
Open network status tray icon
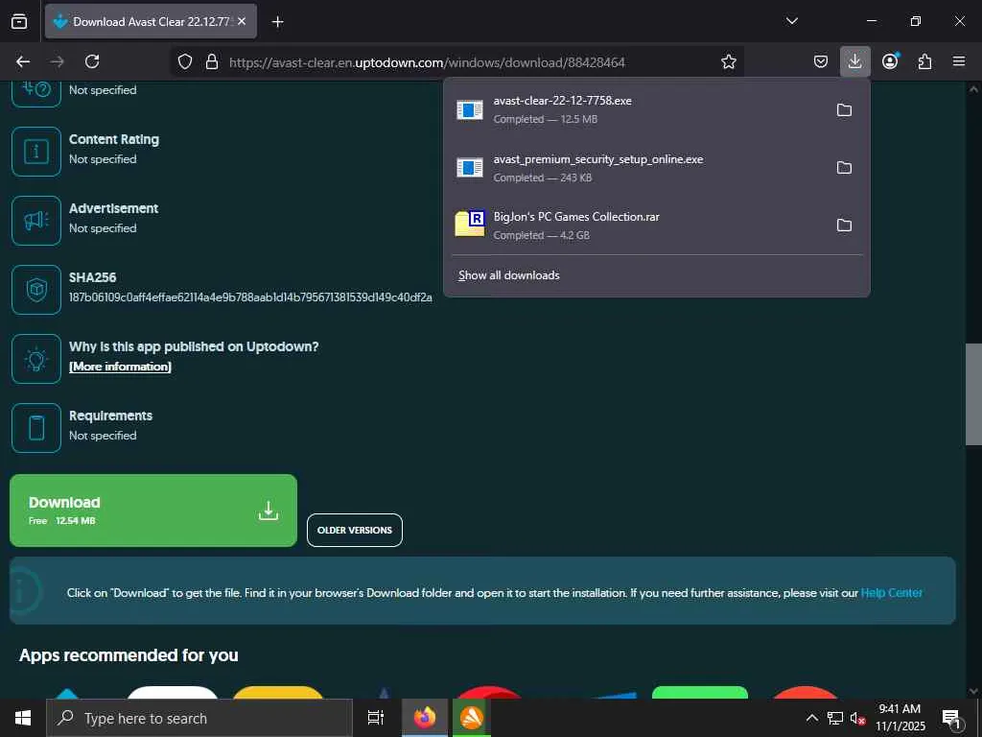coord(835,718)
